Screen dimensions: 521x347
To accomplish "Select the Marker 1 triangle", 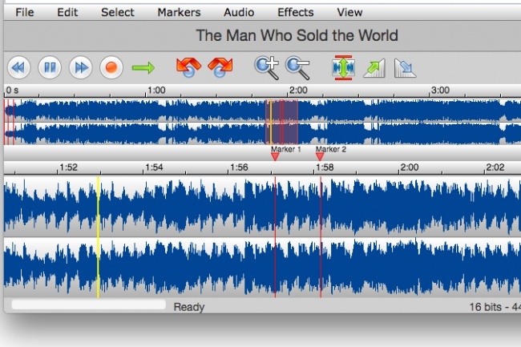I will [x=275, y=157].
